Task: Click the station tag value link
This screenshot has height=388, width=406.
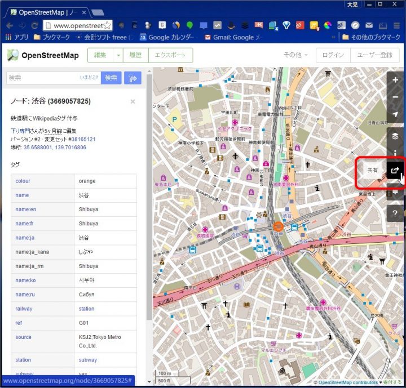Action: 86,309
